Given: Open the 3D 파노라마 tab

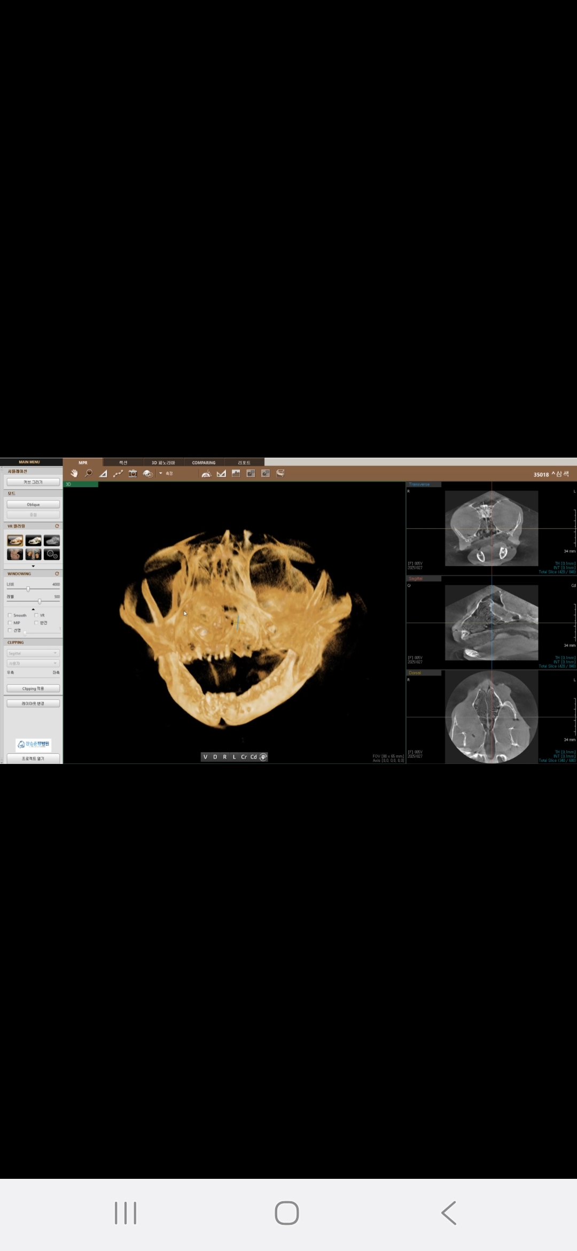Looking at the screenshot, I should click(163, 462).
